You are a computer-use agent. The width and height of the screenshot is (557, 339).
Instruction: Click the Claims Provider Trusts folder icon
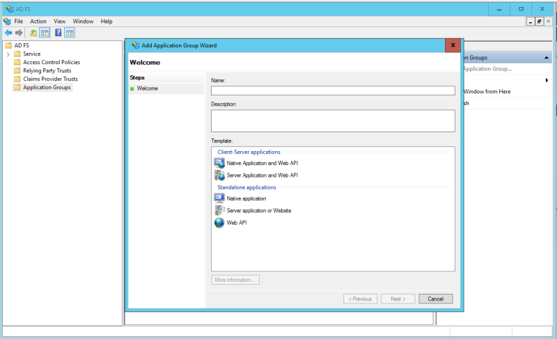pyautogui.click(x=17, y=79)
